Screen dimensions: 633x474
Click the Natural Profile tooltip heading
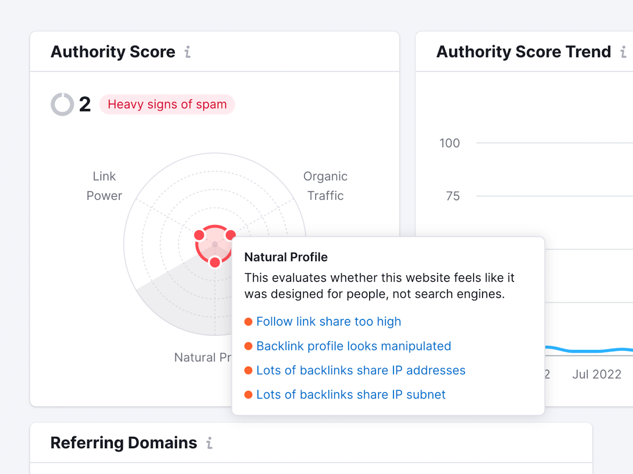[286, 257]
